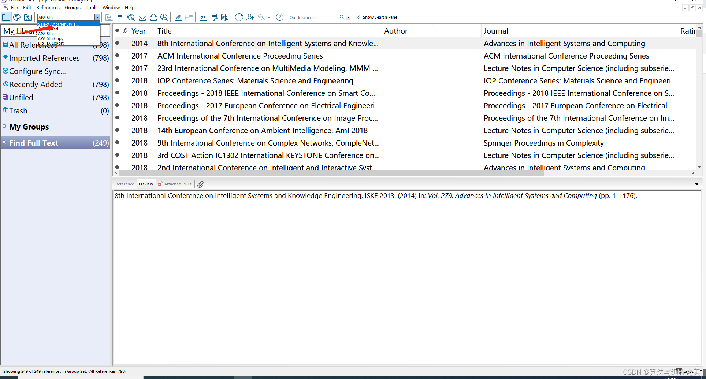The height and width of the screenshot is (379, 706).
Task: Click the horizontal scrollbar of the reference list
Action: 331,173
